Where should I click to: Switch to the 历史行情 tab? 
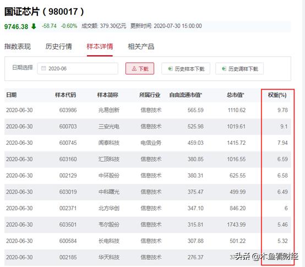tap(58, 46)
